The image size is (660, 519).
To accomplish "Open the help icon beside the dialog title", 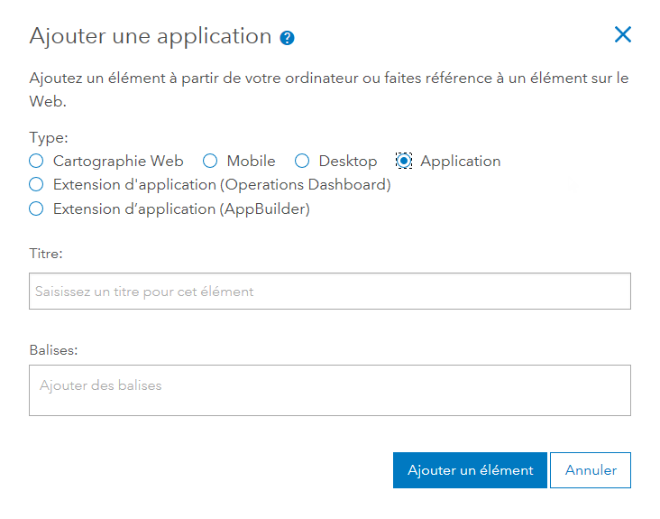I will [288, 38].
